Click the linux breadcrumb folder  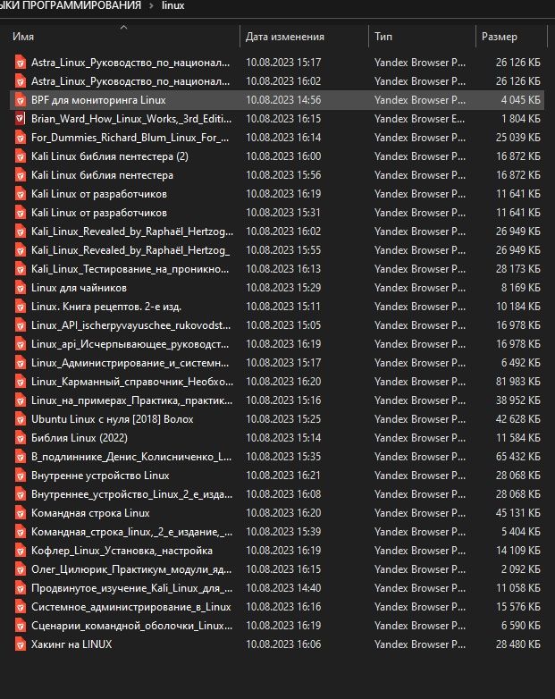click(173, 5)
